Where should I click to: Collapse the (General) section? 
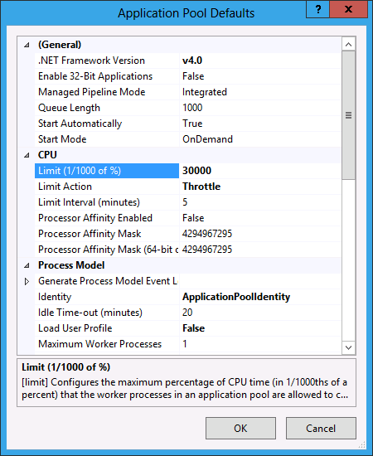pyautogui.click(x=27, y=45)
